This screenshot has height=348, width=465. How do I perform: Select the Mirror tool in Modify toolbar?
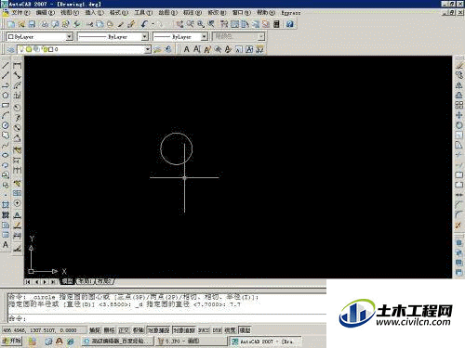pos(459,85)
